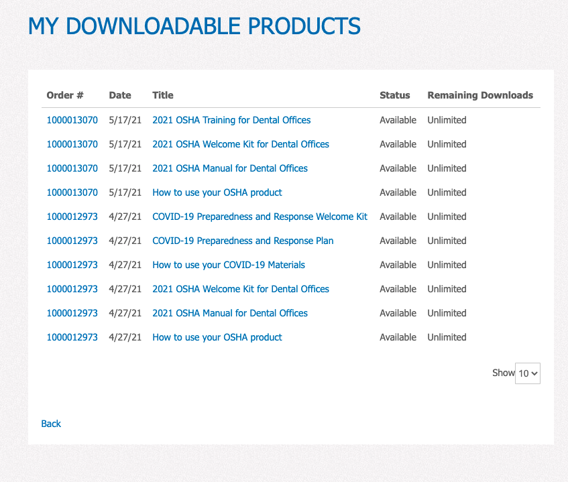Open order 1000013070 in 5/17/21 How to use row
568x482 pixels.
click(x=72, y=192)
